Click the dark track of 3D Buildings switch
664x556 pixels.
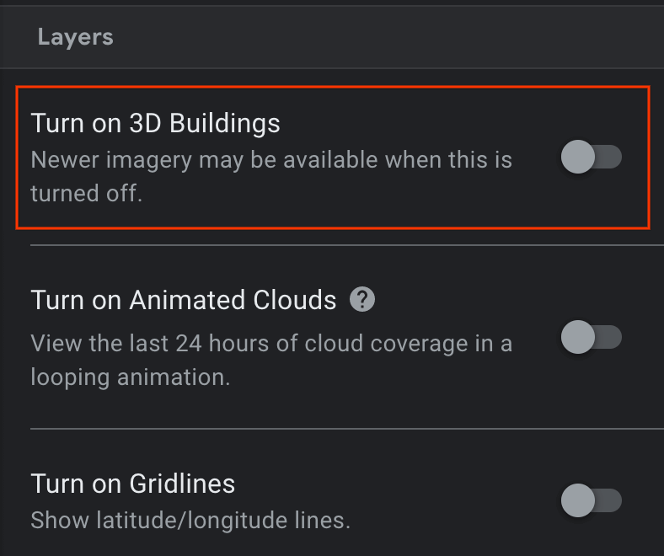[x=610, y=158]
